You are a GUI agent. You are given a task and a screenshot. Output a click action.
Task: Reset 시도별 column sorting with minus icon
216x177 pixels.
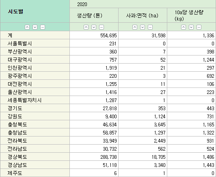pyautogui.click(x=43, y=27)
